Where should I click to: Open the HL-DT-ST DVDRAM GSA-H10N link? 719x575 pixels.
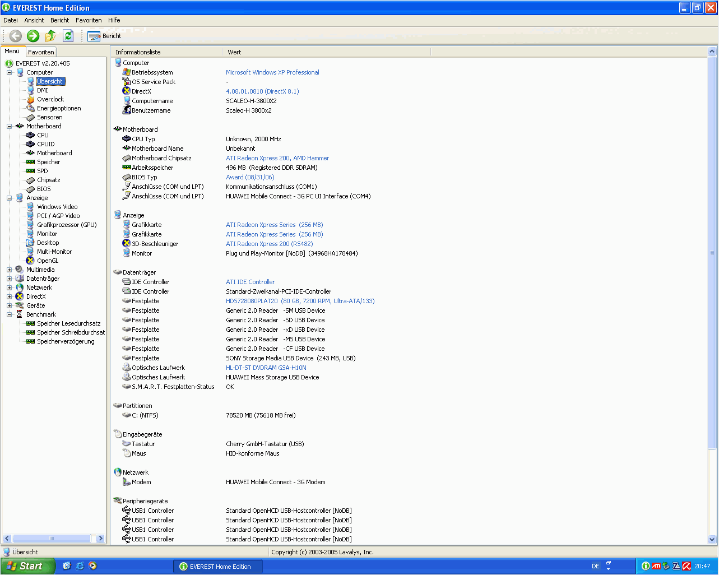(266, 368)
